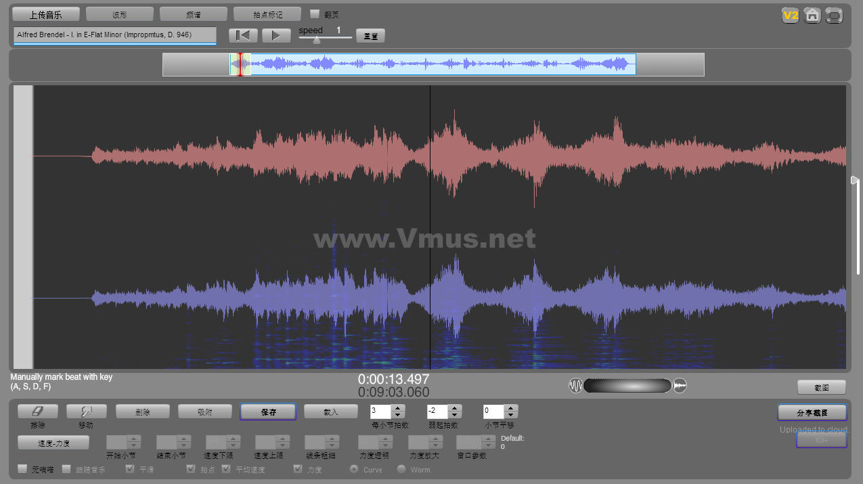Click the 吸附 (snap) button

coord(205,412)
